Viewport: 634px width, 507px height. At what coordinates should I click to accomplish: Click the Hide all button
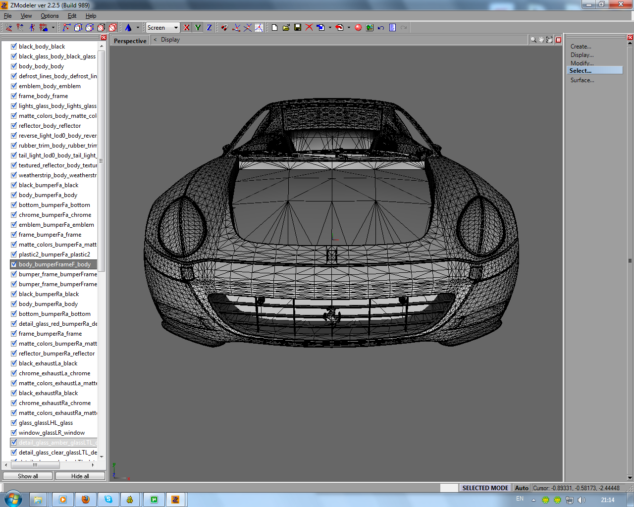tap(80, 476)
